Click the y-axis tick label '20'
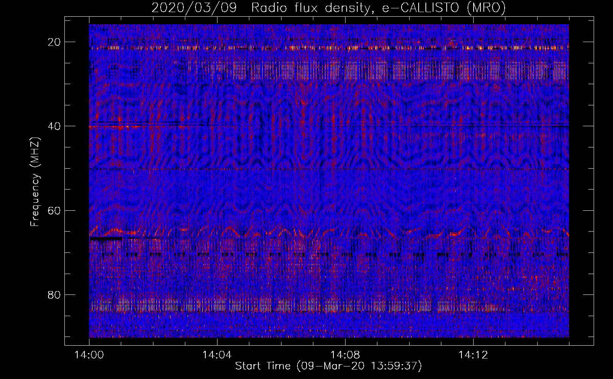Image resolution: width=613 pixels, height=379 pixels. coord(55,42)
